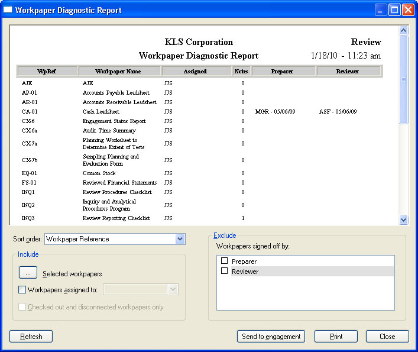Maximize the Workpaper Diagnostic Report window
Image resolution: width=418 pixels, height=352 pixels.
coord(394,10)
